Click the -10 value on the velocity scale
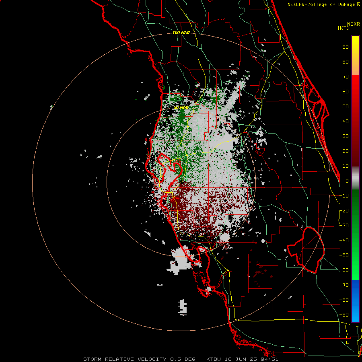 (x=344, y=196)
